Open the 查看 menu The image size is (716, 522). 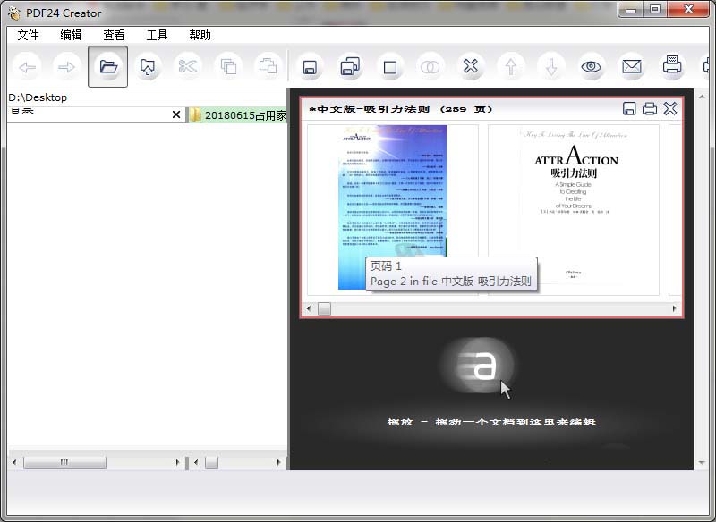pyautogui.click(x=114, y=35)
